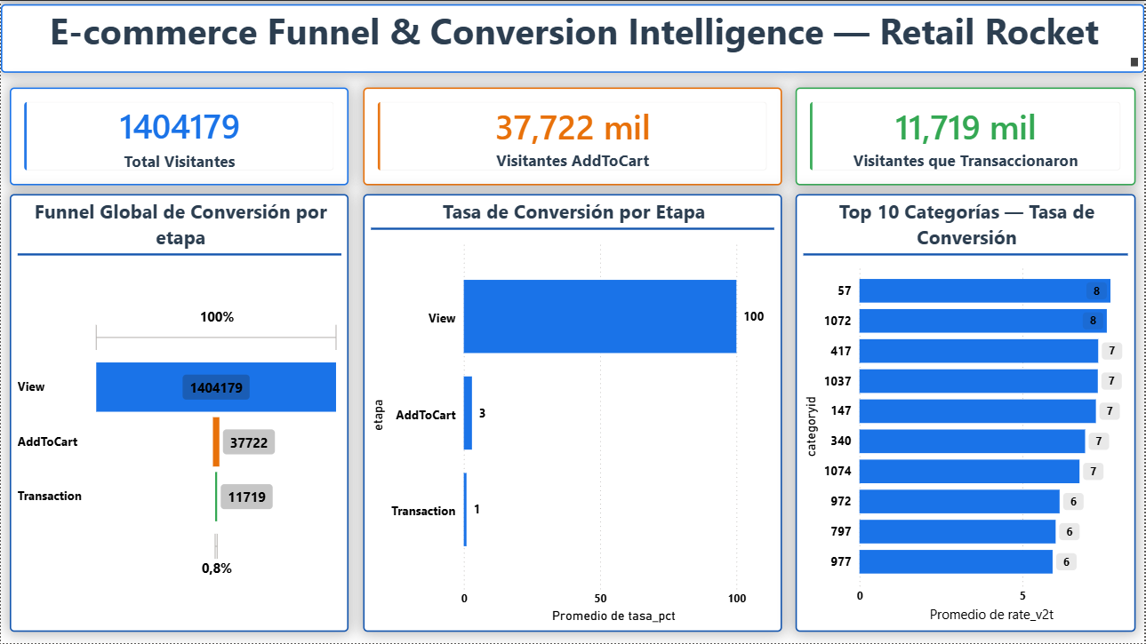Click the orange '37,722 mil' card value
The width and height of the screenshot is (1146, 644).
[573, 127]
